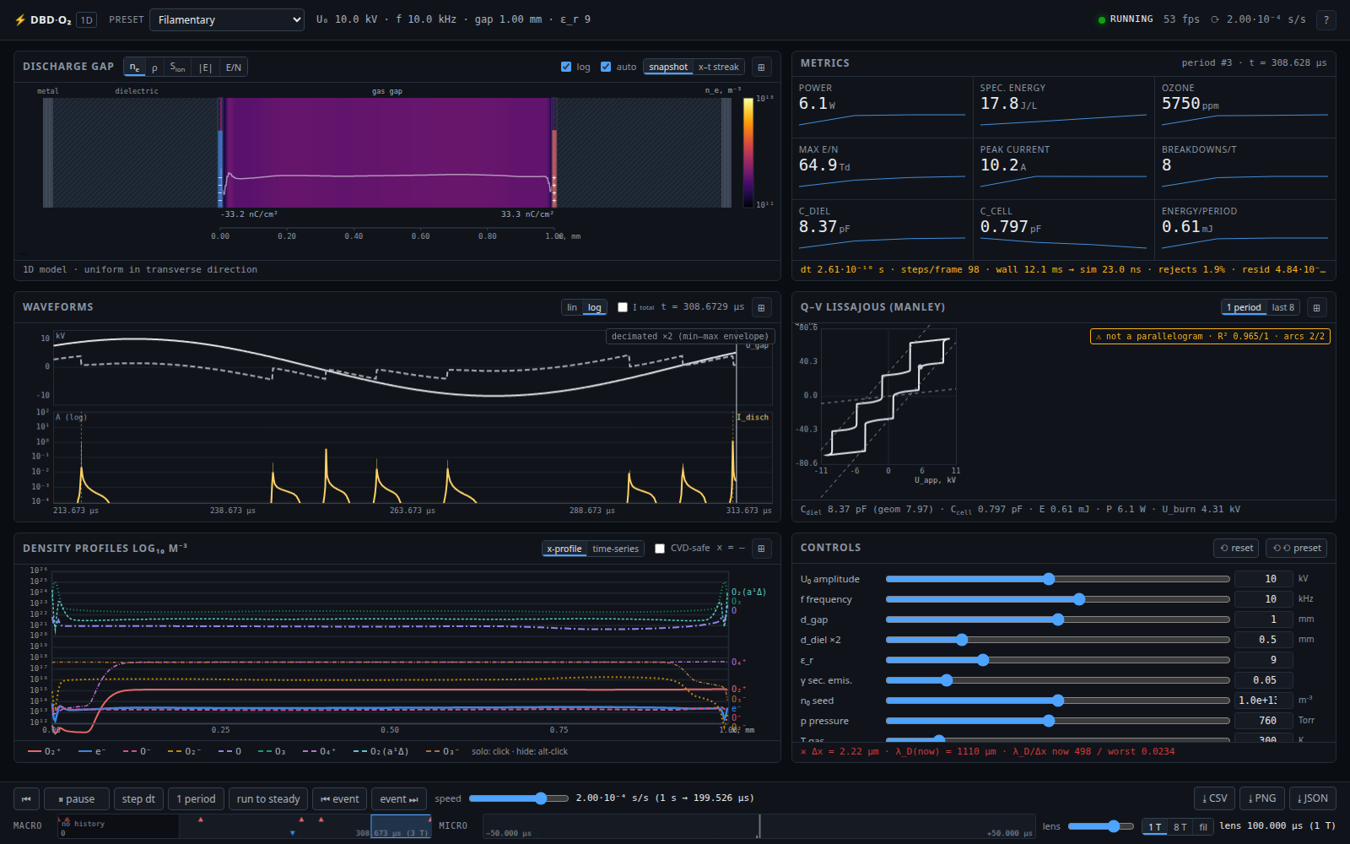Disable the auto checkbox

pos(606,67)
